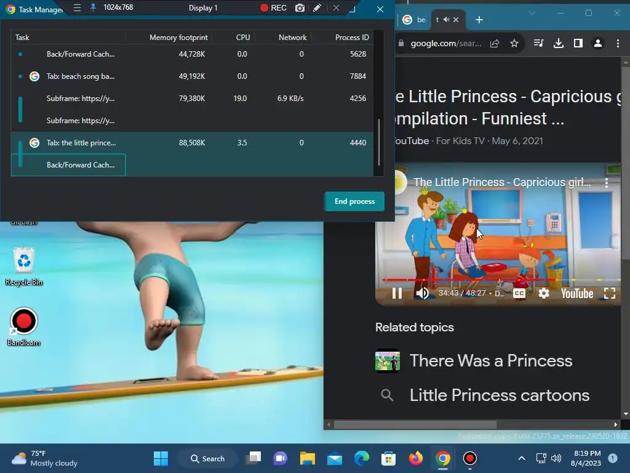Click the horizontal scrollbar in Chrome page
The image size is (630, 473).
[415, 425]
